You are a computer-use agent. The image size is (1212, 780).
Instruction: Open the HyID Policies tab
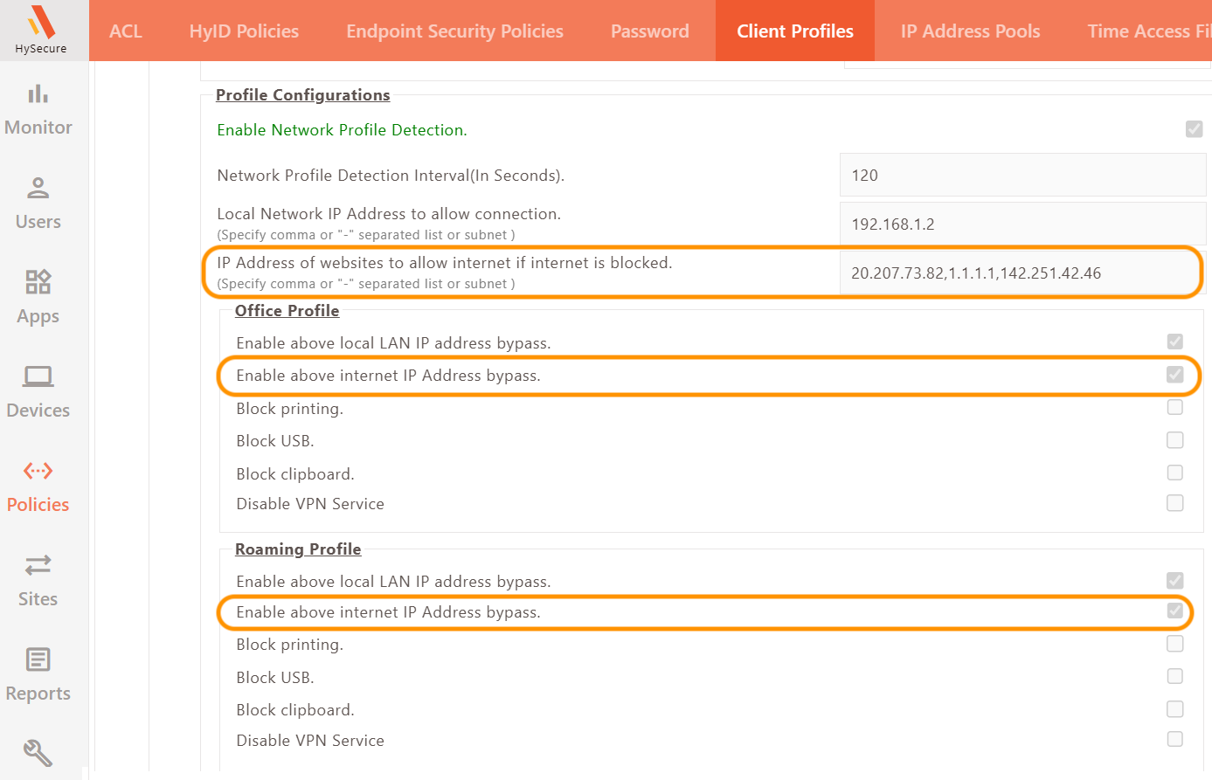(244, 31)
